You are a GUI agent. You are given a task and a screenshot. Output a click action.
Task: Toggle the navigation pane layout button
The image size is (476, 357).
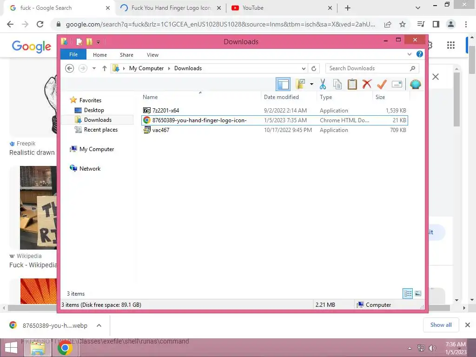(x=283, y=84)
